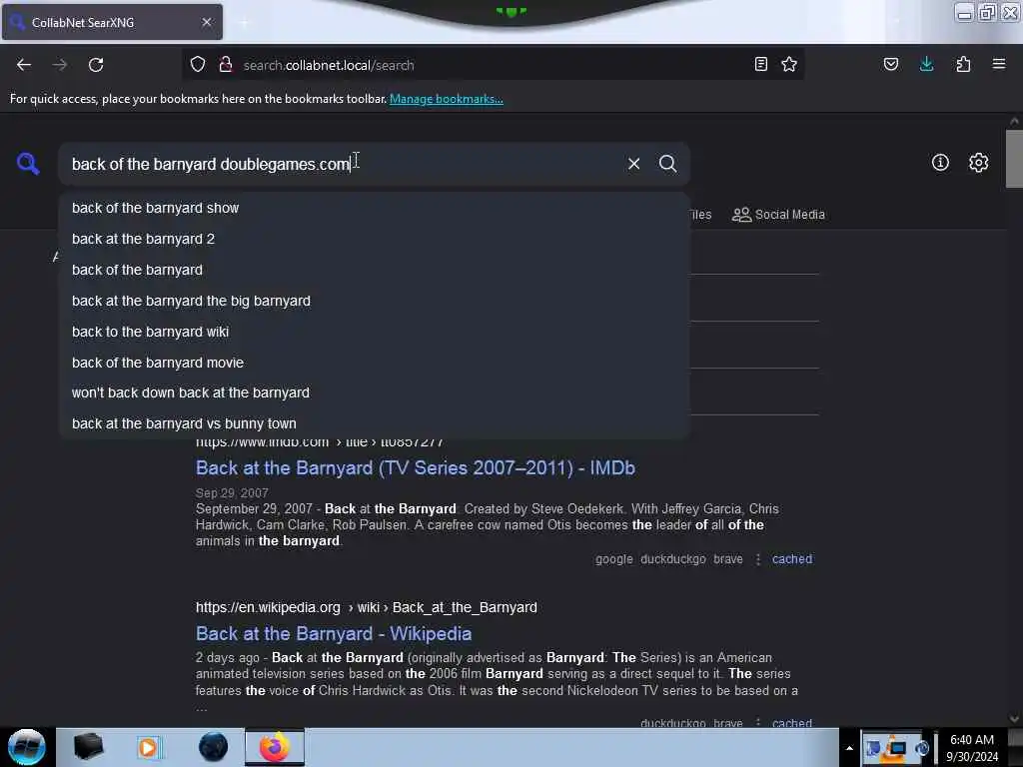This screenshot has width=1023, height=767.
Task: Switch to Firefox in the taskbar
Action: coord(275,747)
